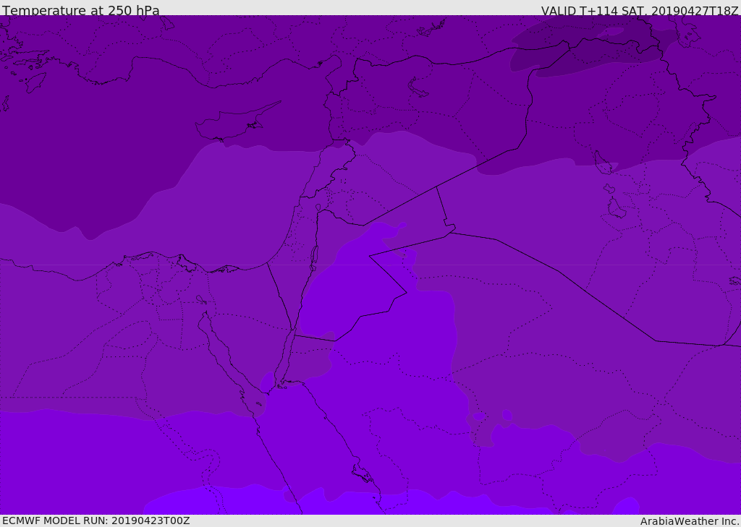Click the 'VALID T+114 SAT. 20190427T18Z' timestamp
This screenshot has height=527, width=741.
[640, 10]
